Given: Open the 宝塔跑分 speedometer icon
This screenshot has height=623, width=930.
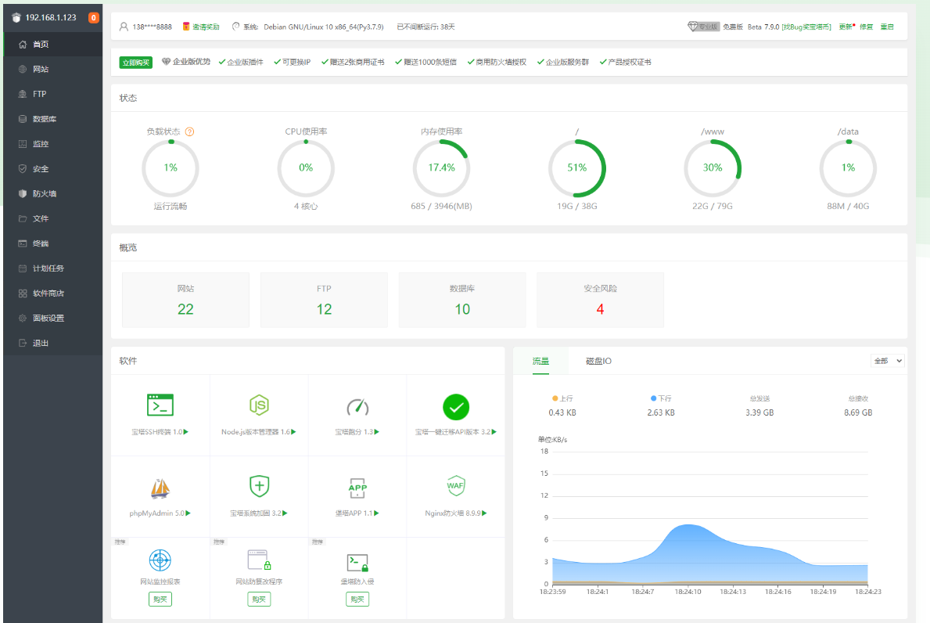Looking at the screenshot, I should (357, 407).
